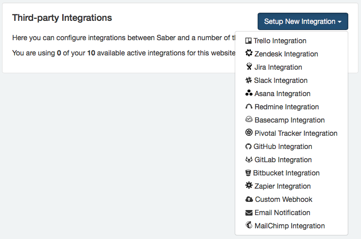Click the caret on Setup New Integration
361x239 pixels.
(x=339, y=22)
